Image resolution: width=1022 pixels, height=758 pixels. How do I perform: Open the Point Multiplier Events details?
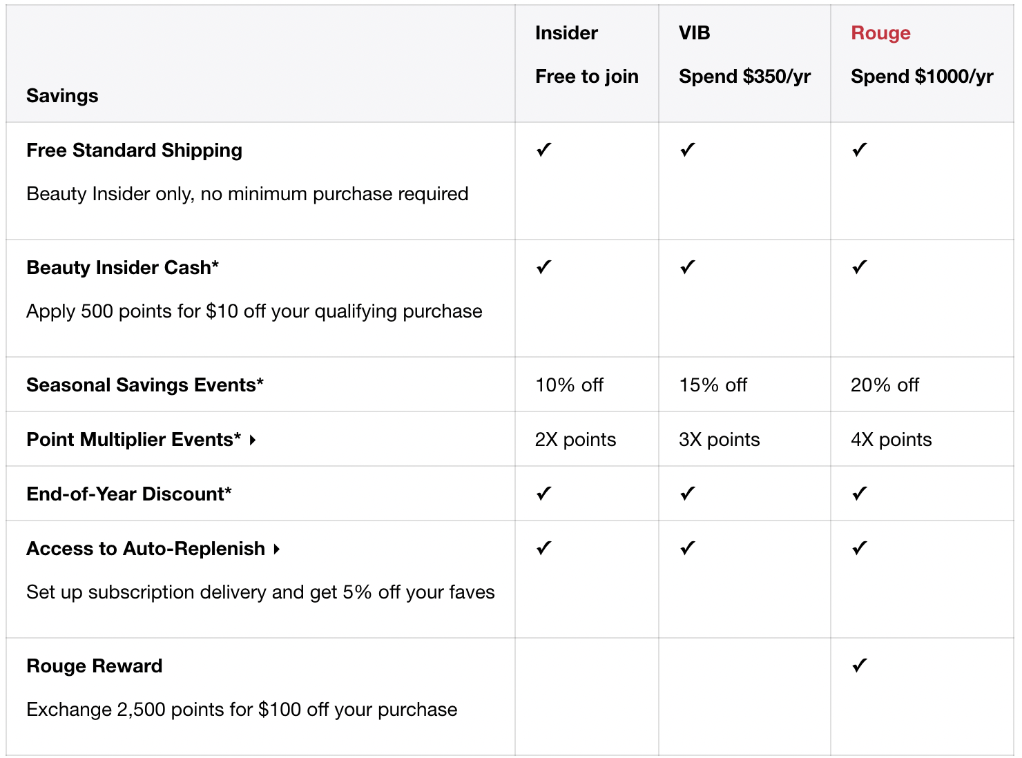point(134,440)
